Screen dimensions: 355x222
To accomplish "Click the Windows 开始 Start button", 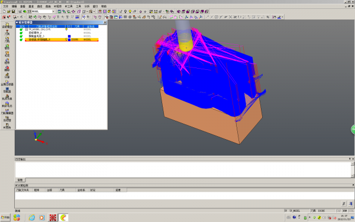I will click(x=5, y=217).
